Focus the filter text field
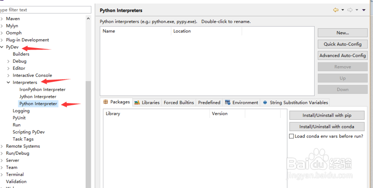This screenshot has height=188, width=373. tap(45, 10)
